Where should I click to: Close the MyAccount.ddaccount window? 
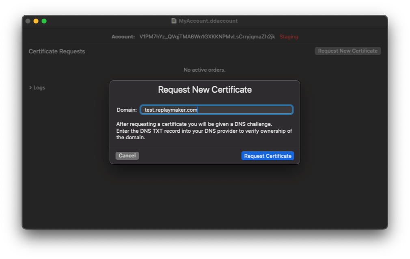(x=28, y=21)
